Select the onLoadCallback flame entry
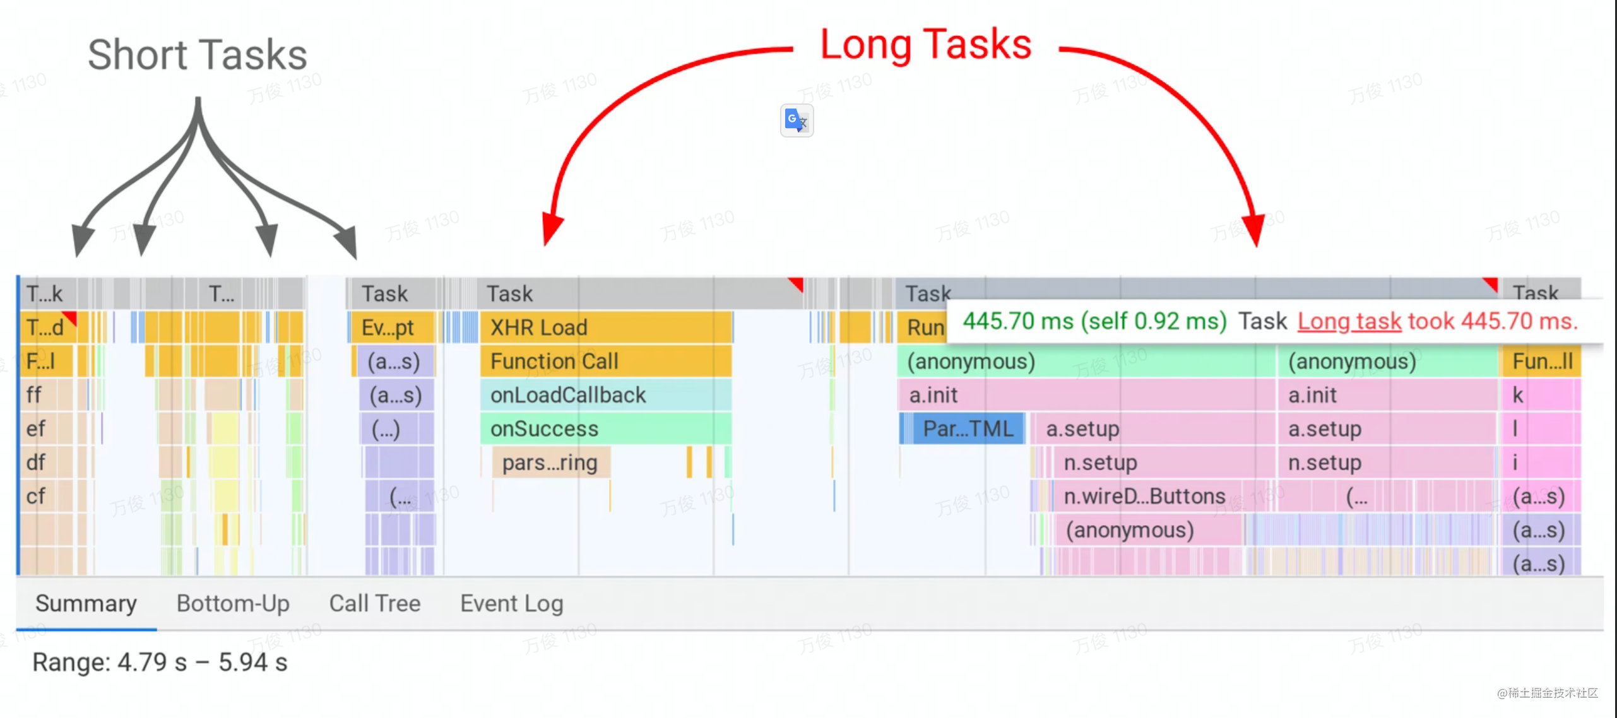The width and height of the screenshot is (1617, 718). click(605, 395)
